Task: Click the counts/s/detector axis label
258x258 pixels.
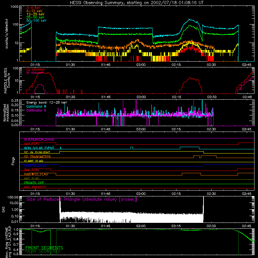Action: (6, 34)
